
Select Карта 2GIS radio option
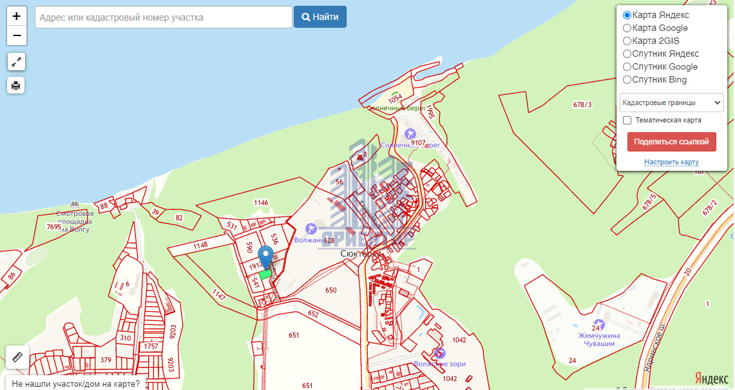pos(627,41)
